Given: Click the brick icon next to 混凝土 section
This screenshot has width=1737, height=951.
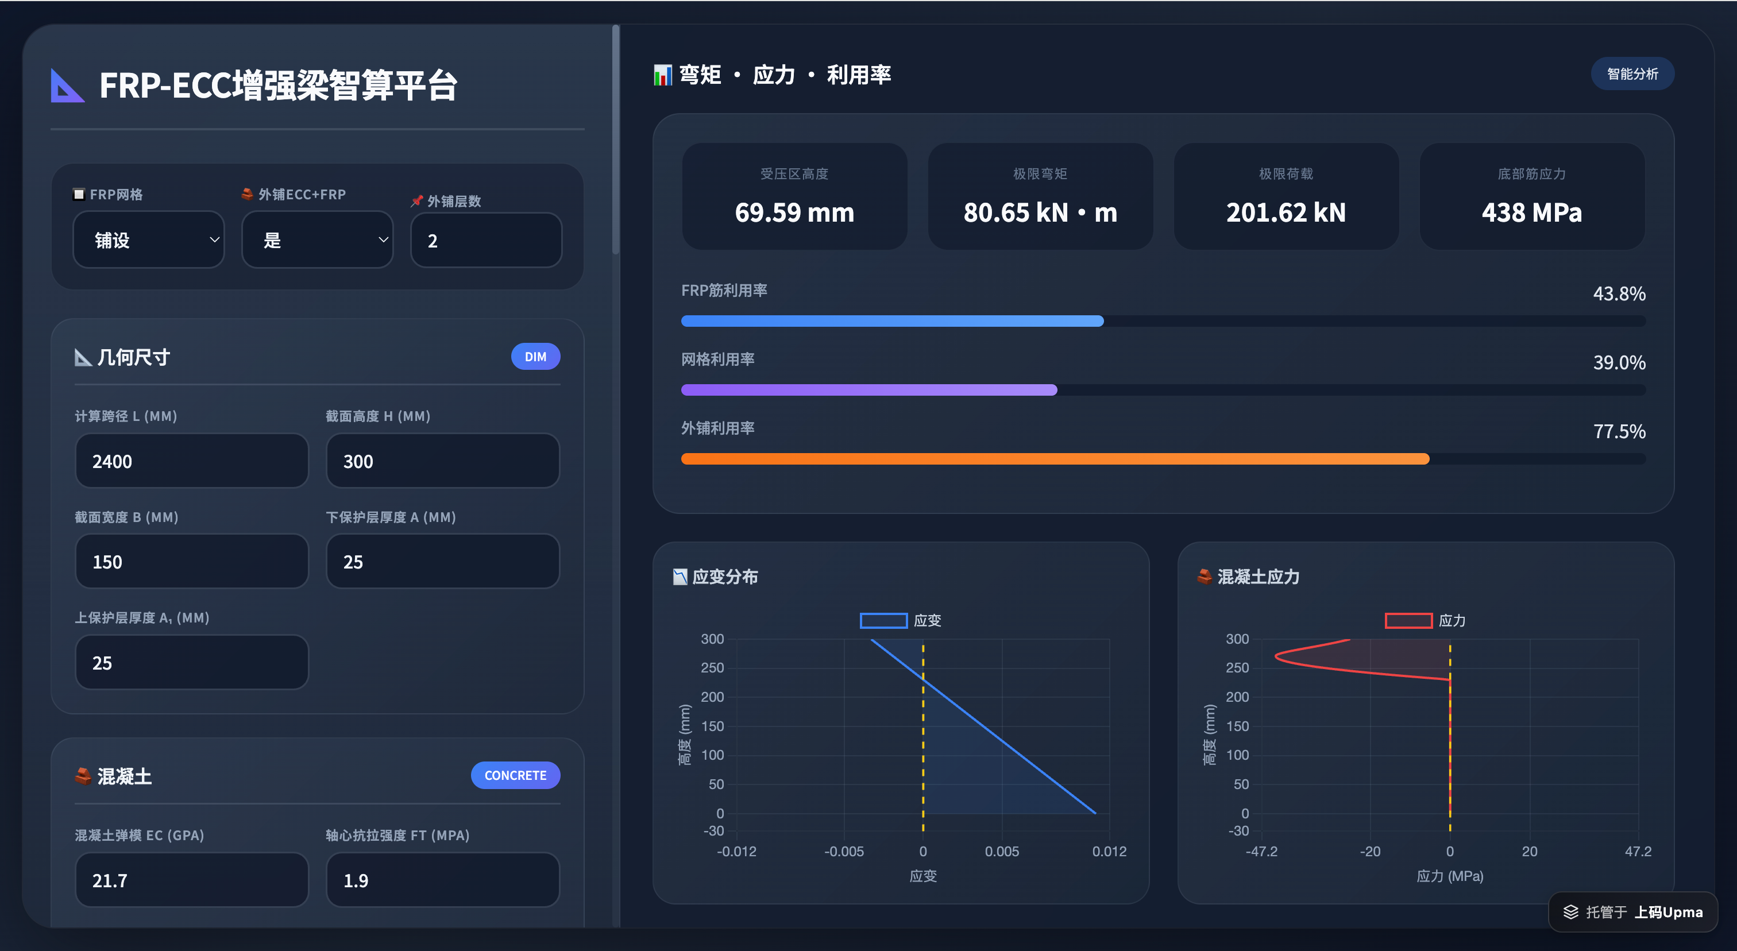Looking at the screenshot, I should (84, 775).
